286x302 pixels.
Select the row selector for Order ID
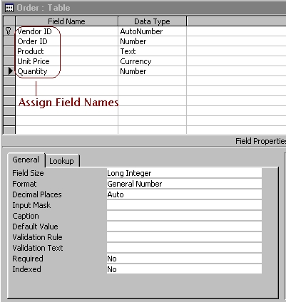coord(9,41)
